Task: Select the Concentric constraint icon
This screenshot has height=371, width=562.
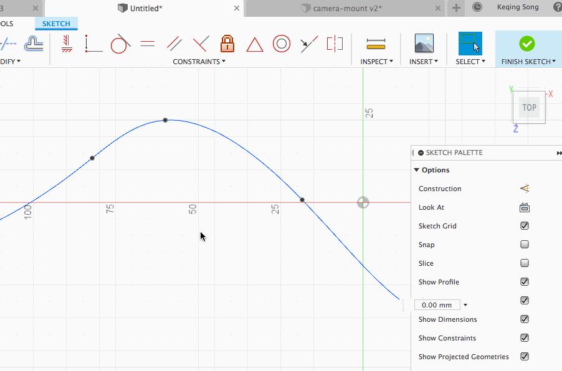Action: (282, 44)
